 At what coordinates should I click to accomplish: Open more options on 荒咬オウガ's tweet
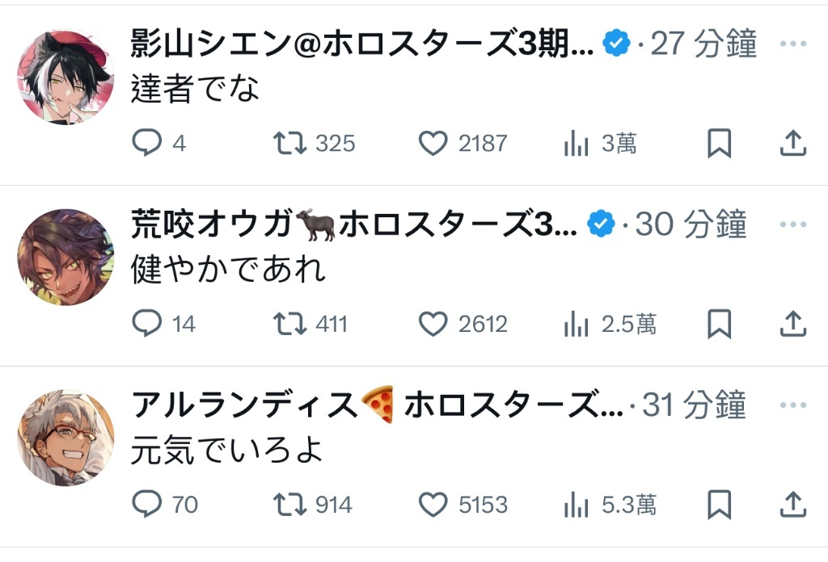(792, 224)
